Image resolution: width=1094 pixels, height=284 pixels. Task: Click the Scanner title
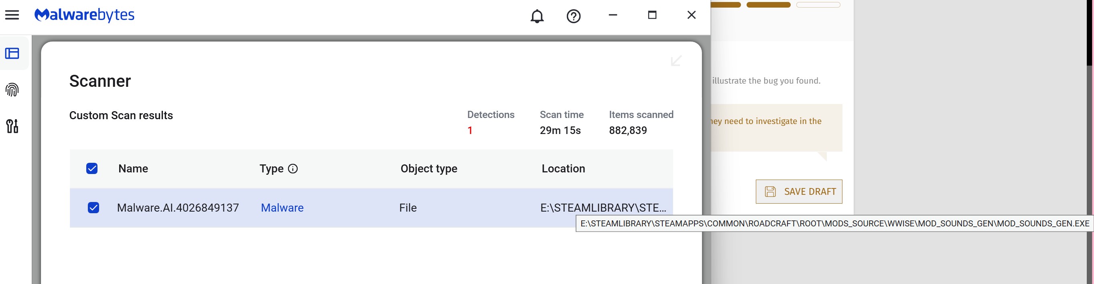100,81
